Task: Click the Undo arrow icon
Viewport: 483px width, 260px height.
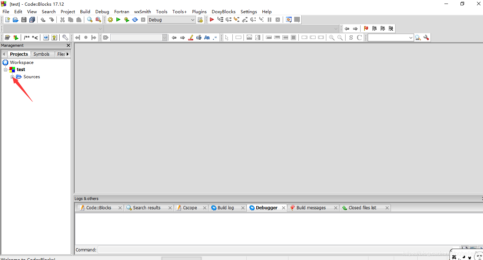Action: (43, 20)
